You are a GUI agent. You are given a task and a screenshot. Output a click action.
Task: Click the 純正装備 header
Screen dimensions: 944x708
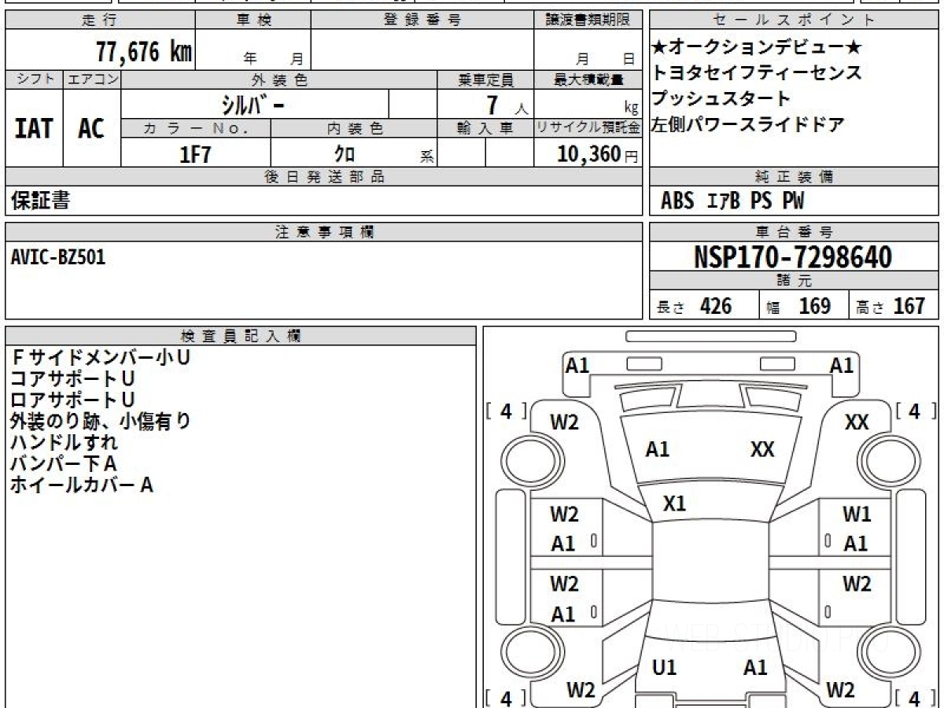[x=794, y=177]
